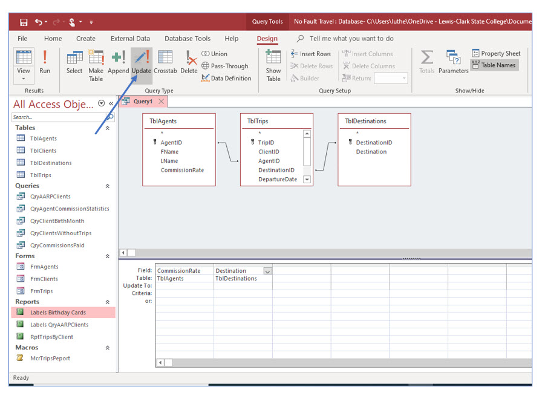The height and width of the screenshot is (393, 542).
Task: Click Delete Columns in Query Setup
Action: click(x=368, y=66)
